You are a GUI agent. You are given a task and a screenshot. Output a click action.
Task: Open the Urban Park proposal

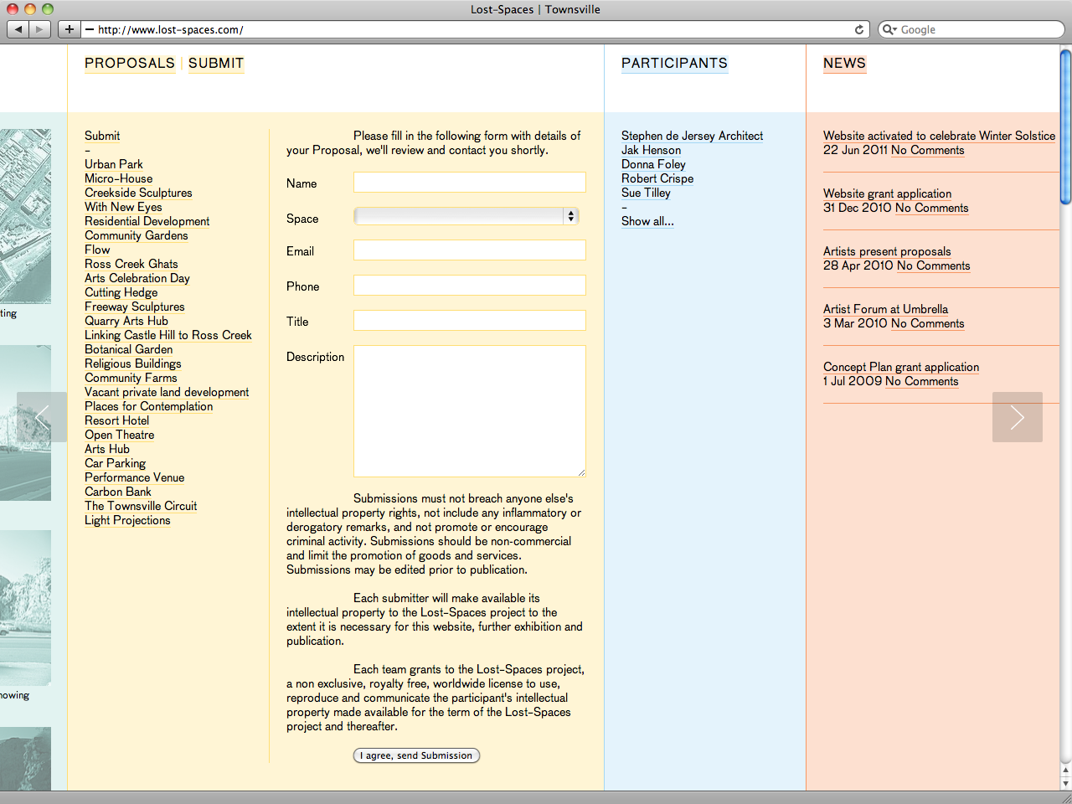(114, 164)
